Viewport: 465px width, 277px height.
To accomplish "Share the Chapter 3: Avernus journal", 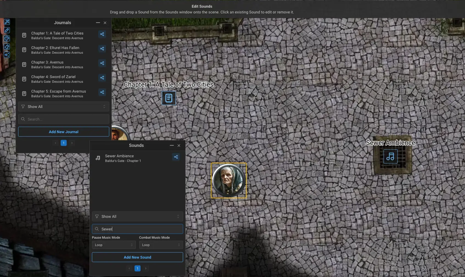I will click(x=102, y=63).
